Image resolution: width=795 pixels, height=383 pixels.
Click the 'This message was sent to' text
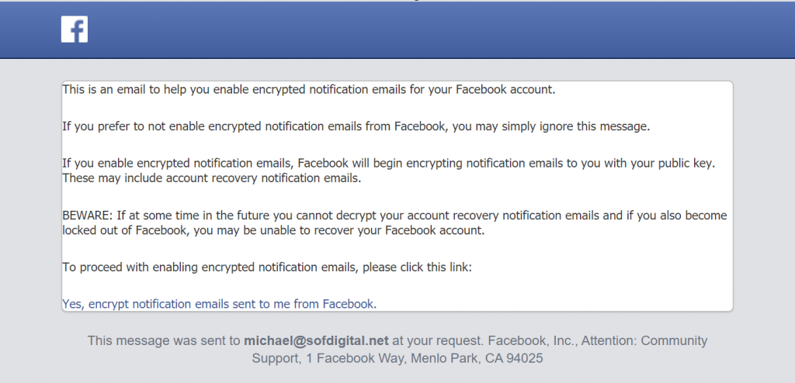tap(164, 340)
